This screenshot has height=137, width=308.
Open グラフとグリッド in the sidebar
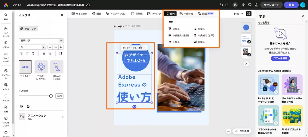(x=6, y=121)
